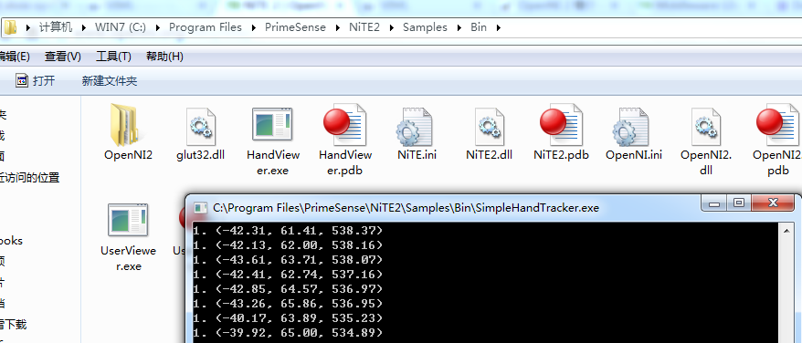Image resolution: width=802 pixels, height=343 pixels.
Task: Go to 计算机 in address bar
Action: (56, 27)
